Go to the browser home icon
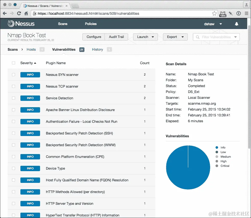This screenshot has height=218, width=251. tap(26, 13)
